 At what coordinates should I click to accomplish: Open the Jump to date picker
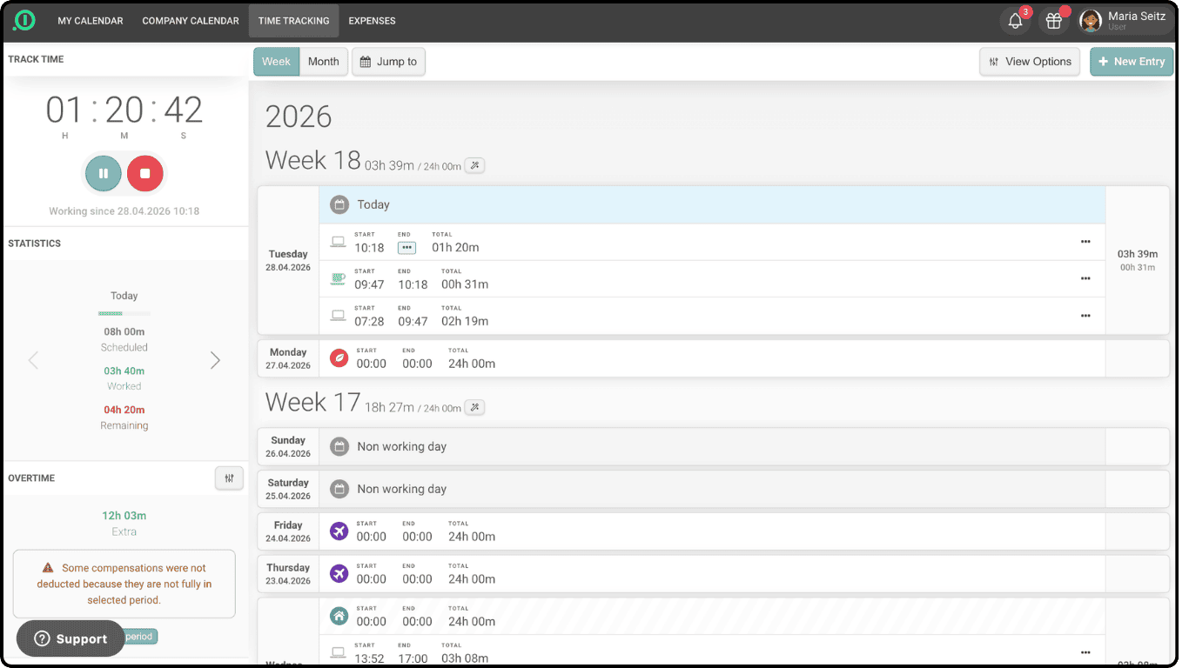coord(388,62)
